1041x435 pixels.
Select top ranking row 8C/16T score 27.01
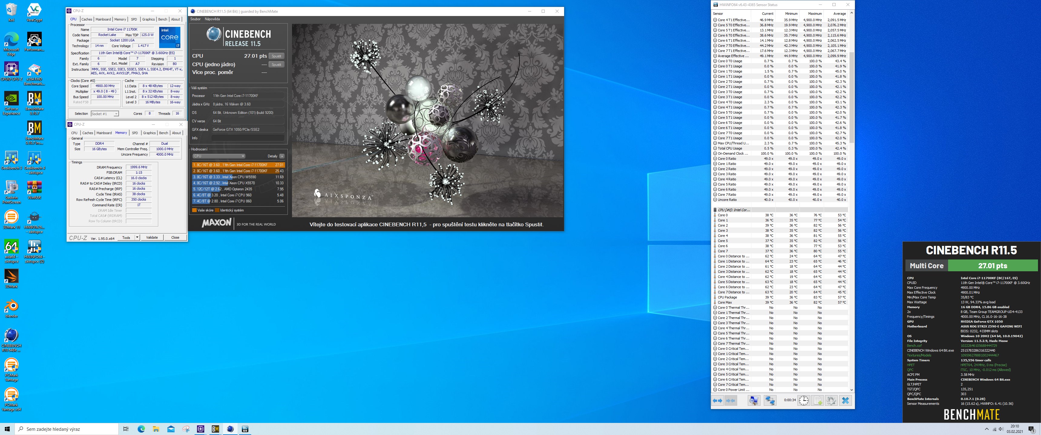(x=238, y=165)
